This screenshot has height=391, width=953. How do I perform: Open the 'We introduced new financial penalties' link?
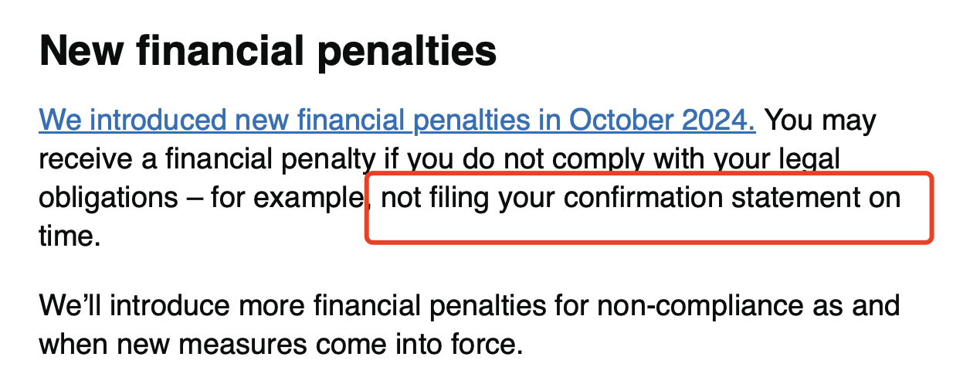coord(232,121)
